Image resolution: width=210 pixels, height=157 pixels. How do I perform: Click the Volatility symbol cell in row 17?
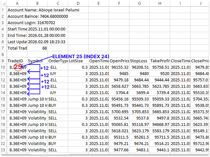point(38,112)
